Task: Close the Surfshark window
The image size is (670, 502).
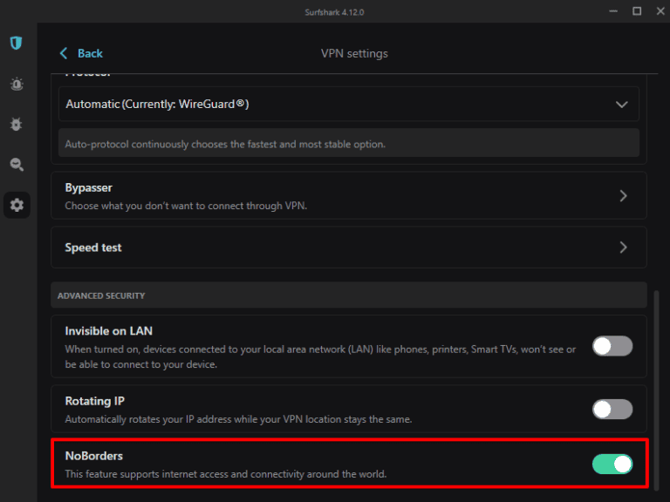Action: [x=660, y=11]
